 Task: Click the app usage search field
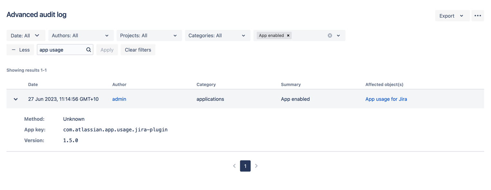(x=61, y=50)
